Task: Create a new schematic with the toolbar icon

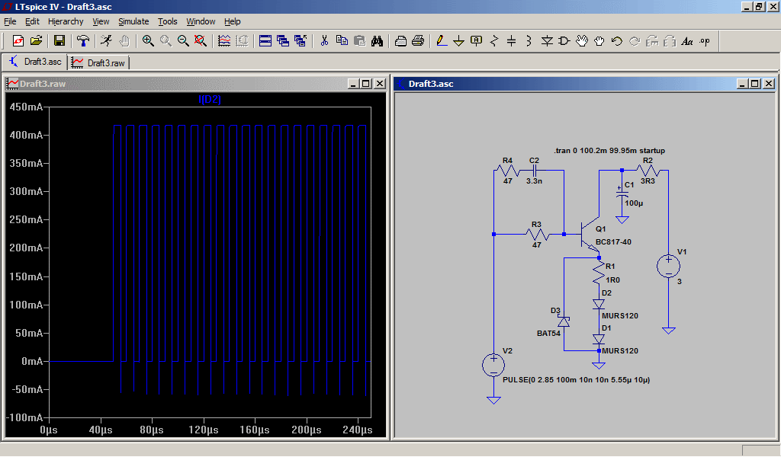Action: [18, 41]
